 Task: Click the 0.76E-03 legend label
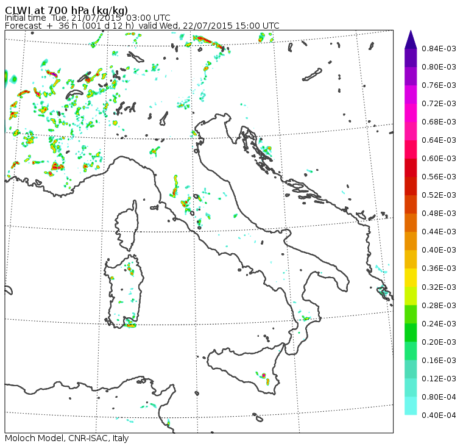click(x=439, y=85)
